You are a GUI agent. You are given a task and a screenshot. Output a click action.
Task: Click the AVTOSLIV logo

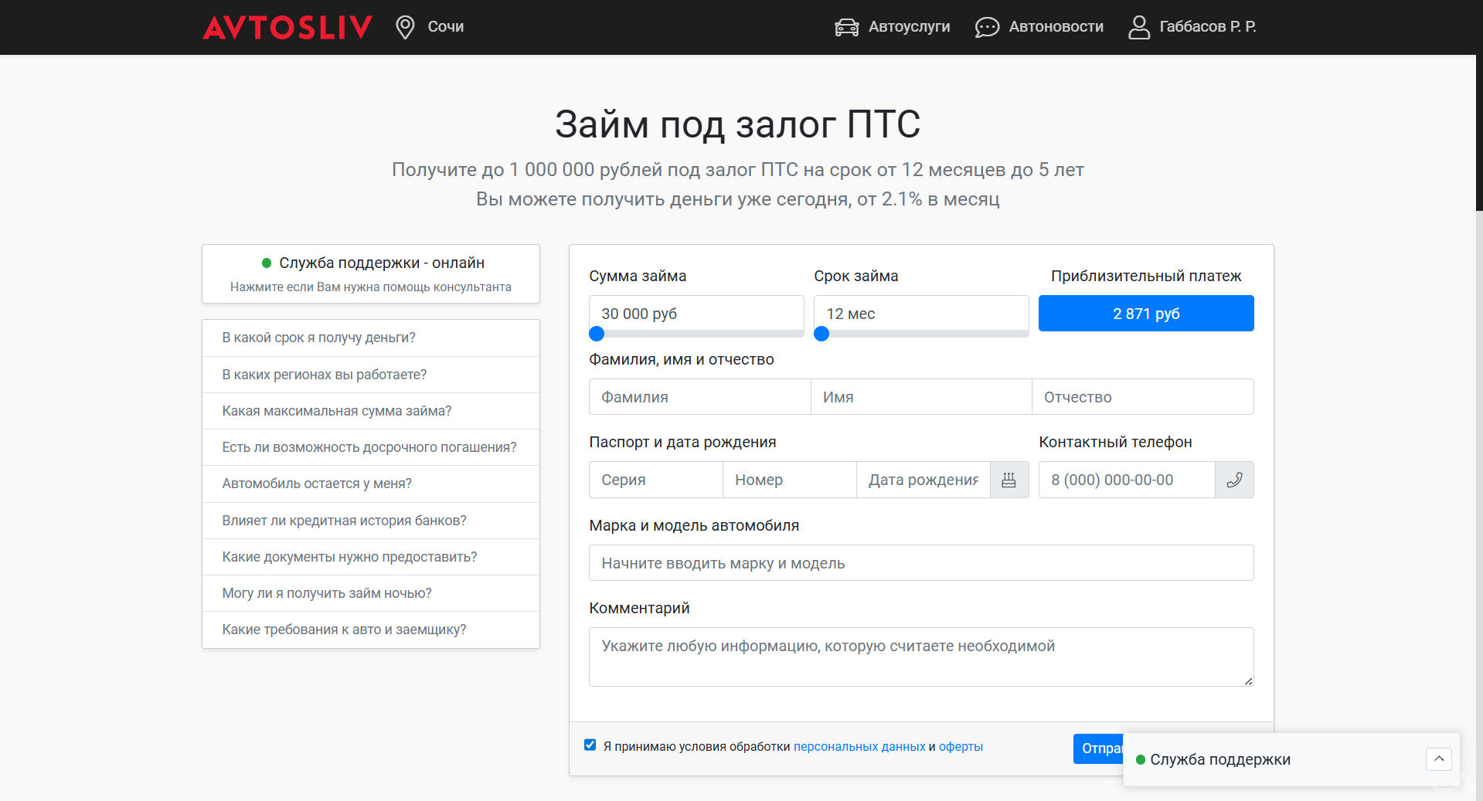(287, 25)
